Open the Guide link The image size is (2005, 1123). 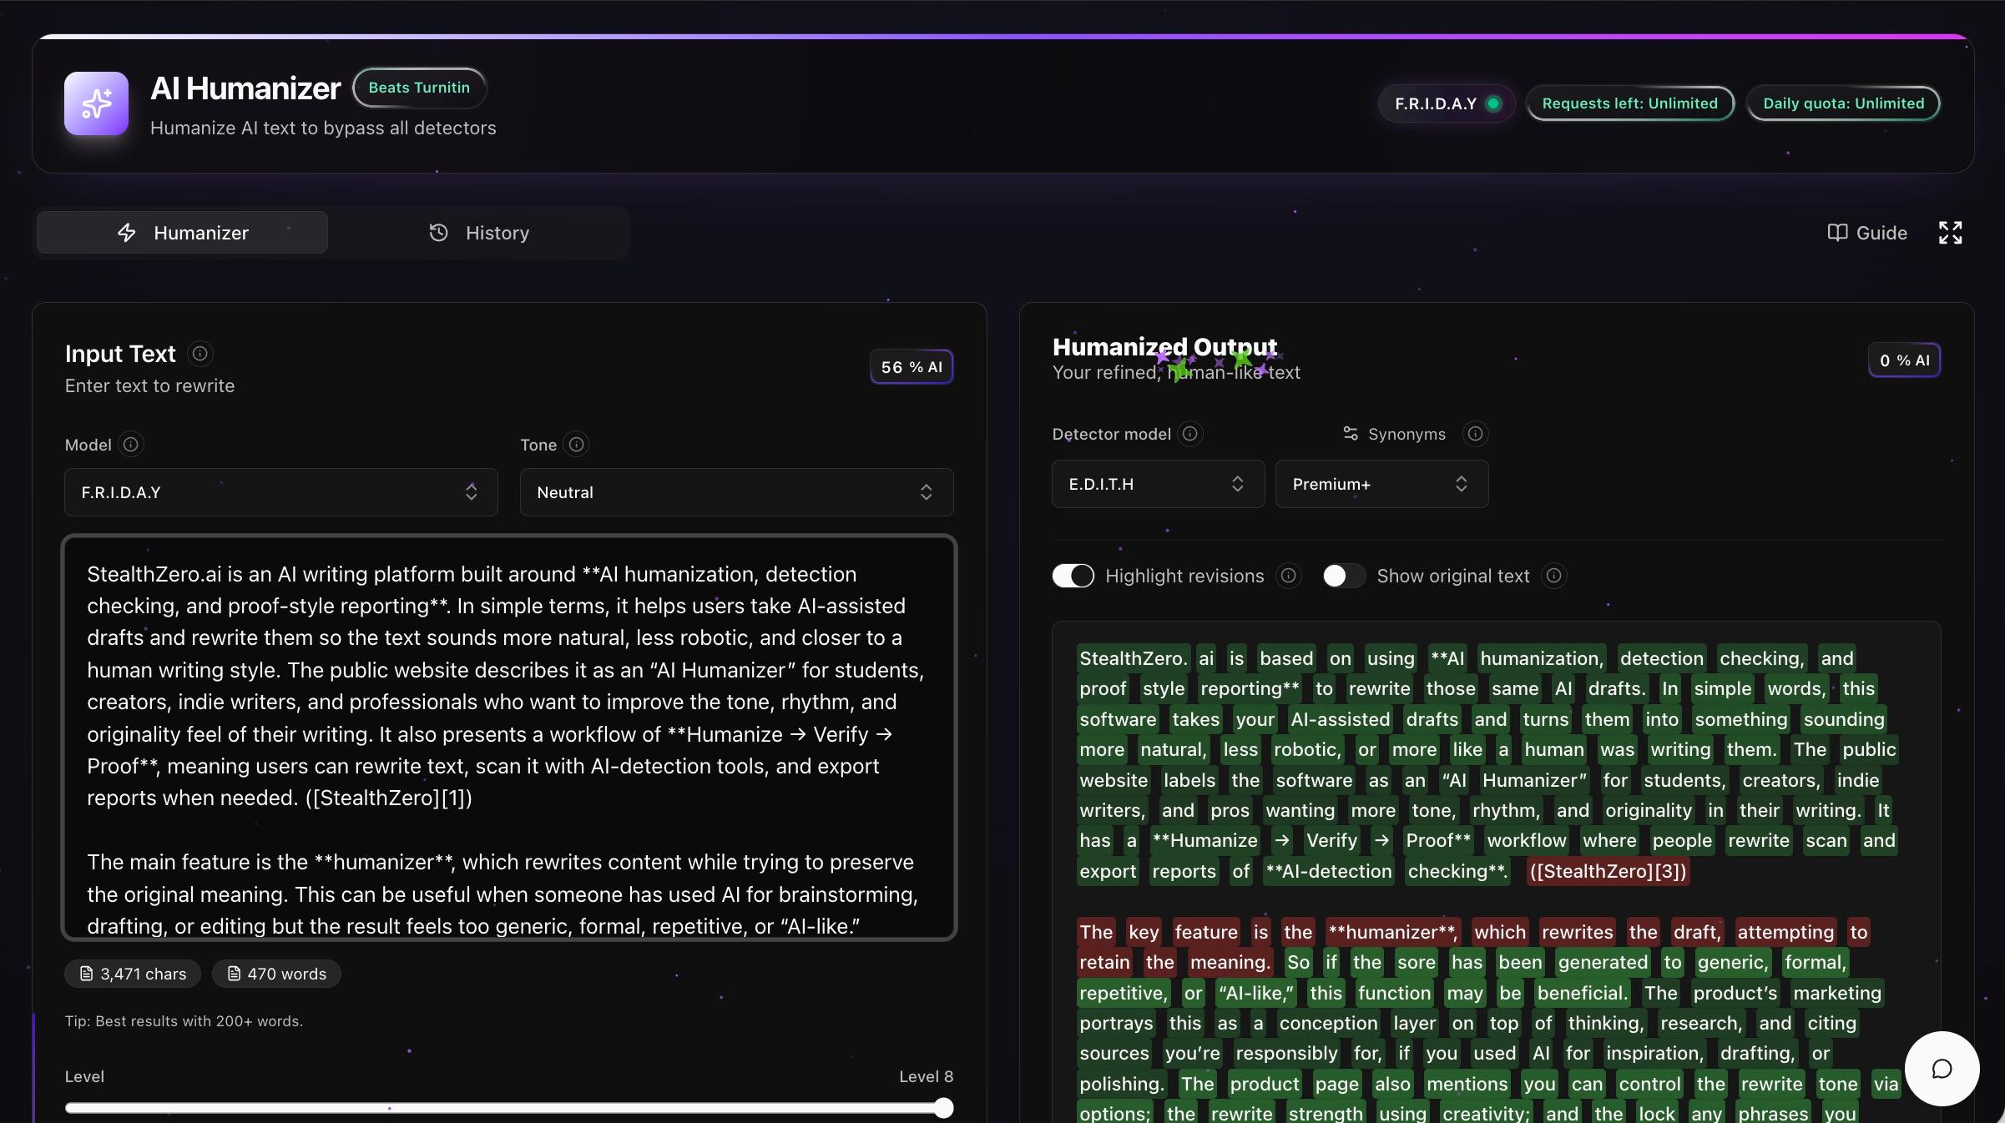[x=1867, y=233]
